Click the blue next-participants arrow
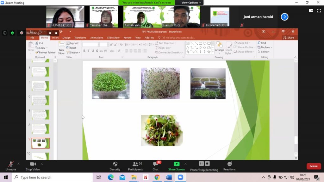 (284, 17)
